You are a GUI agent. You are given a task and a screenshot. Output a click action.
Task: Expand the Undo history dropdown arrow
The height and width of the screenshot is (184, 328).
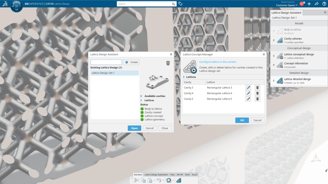point(163,181)
